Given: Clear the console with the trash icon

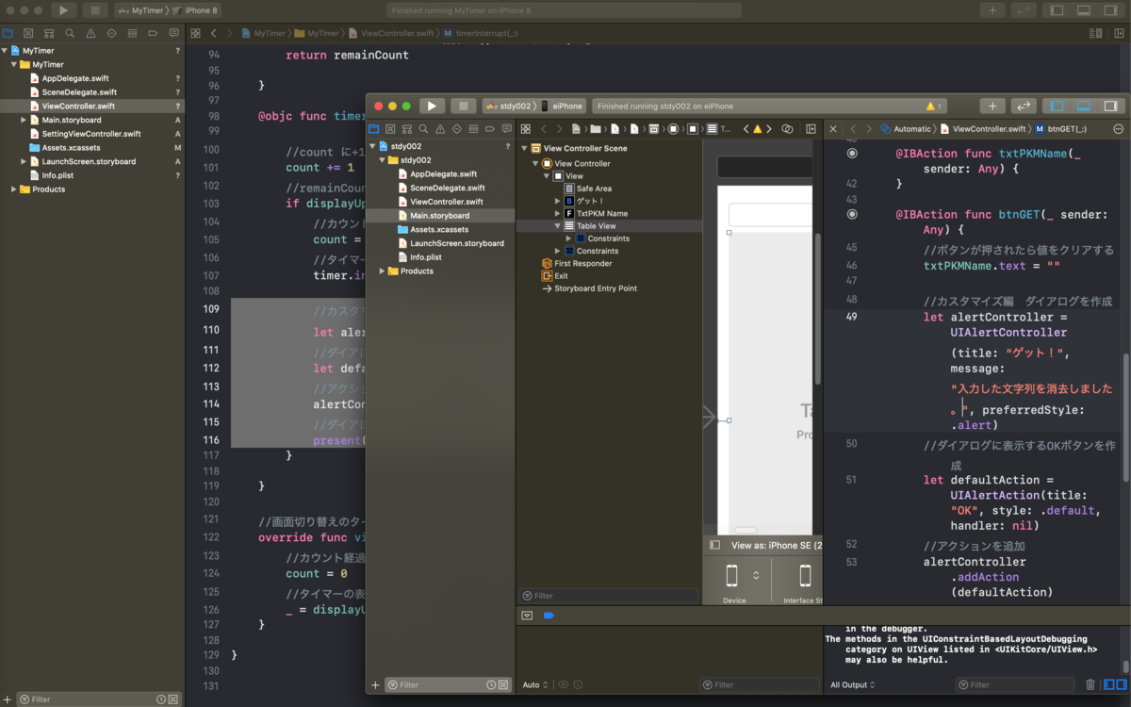Looking at the screenshot, I should click(x=1090, y=684).
